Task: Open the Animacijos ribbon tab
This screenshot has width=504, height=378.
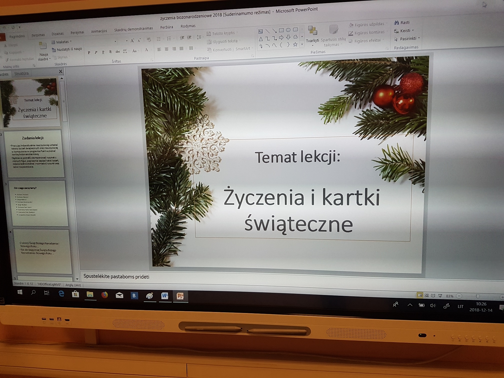Action: (99, 31)
